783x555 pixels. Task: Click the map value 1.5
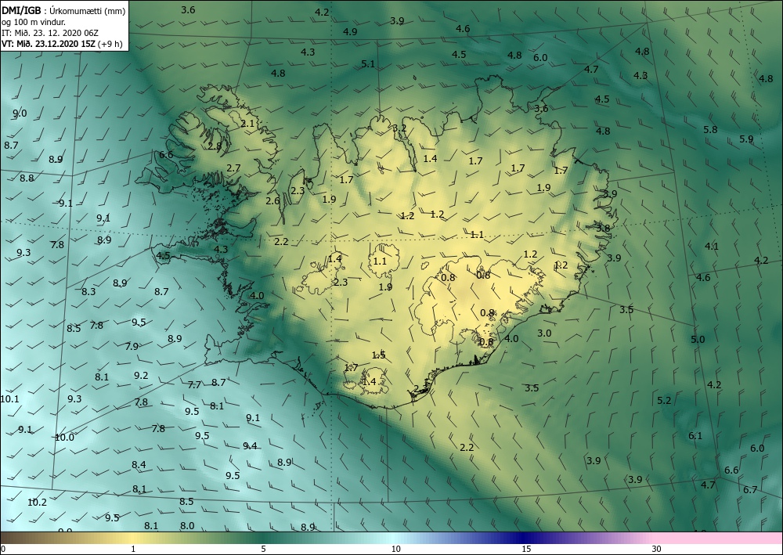378,355
